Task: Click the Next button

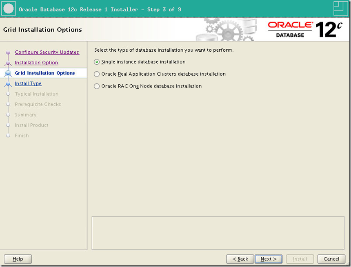Action: (x=269, y=259)
